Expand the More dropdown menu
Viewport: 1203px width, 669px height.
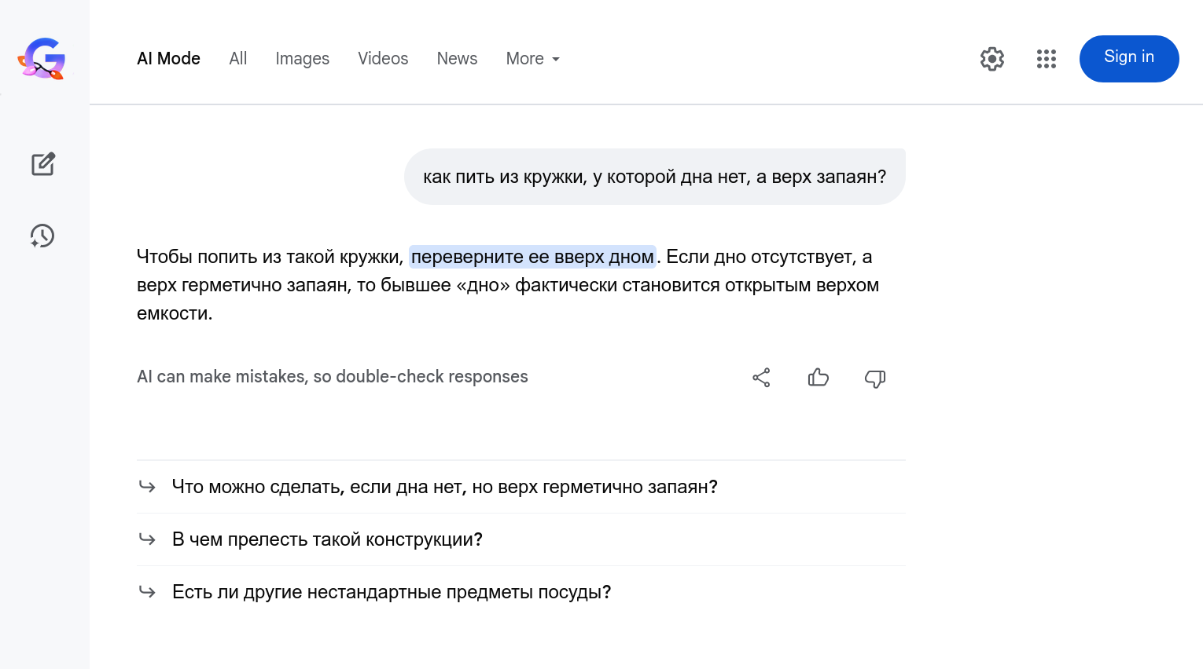coord(532,59)
